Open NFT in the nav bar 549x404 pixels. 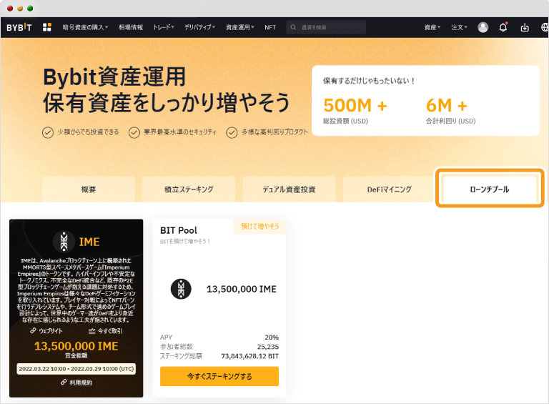pos(270,27)
